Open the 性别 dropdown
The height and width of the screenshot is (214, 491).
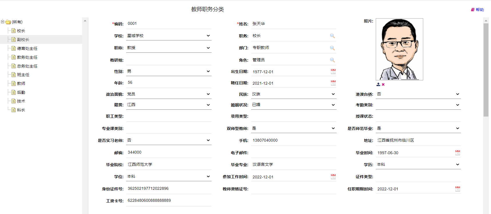(x=169, y=71)
